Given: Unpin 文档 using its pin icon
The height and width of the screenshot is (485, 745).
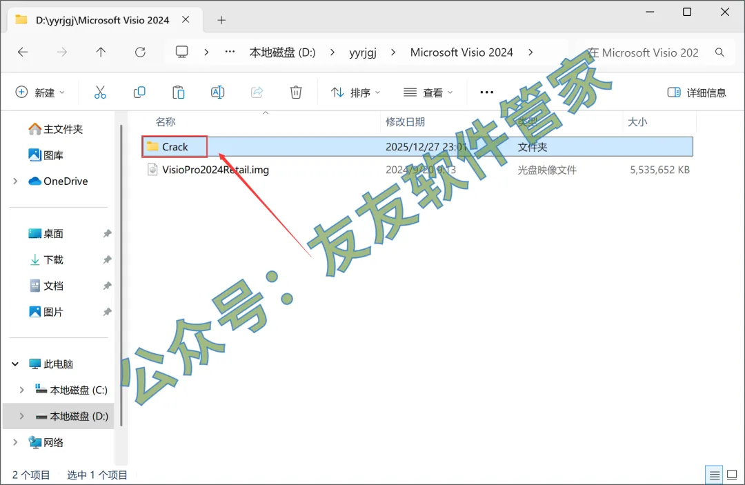Looking at the screenshot, I should click(108, 286).
